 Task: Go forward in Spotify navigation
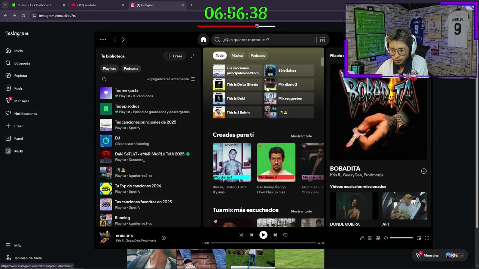point(123,40)
